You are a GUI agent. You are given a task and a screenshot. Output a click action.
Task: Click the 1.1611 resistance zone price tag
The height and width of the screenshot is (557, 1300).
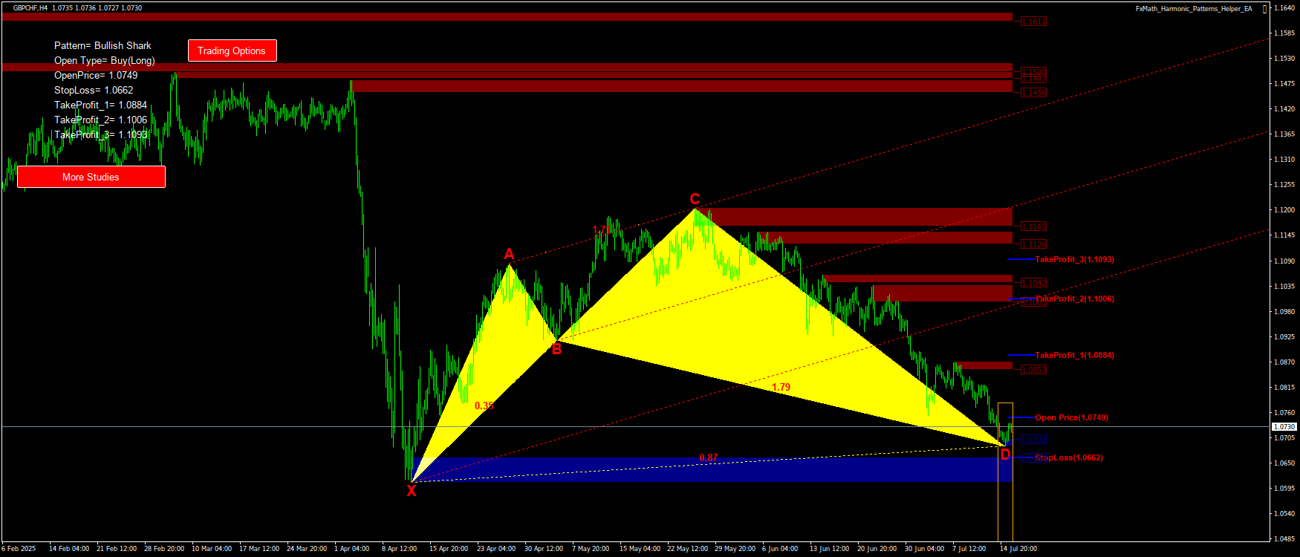coord(1033,22)
